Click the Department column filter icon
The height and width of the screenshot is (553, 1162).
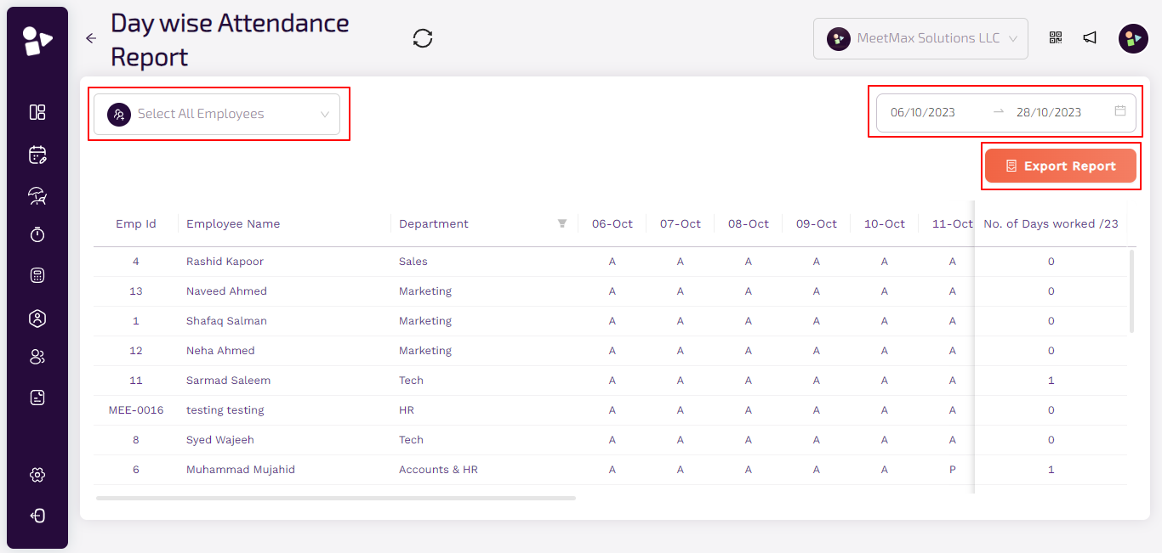562,223
